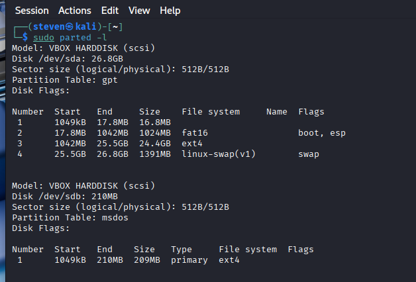This screenshot has width=416, height=282.
Task: Click the 'boot, esp' flags text
Action: [x=322, y=133]
